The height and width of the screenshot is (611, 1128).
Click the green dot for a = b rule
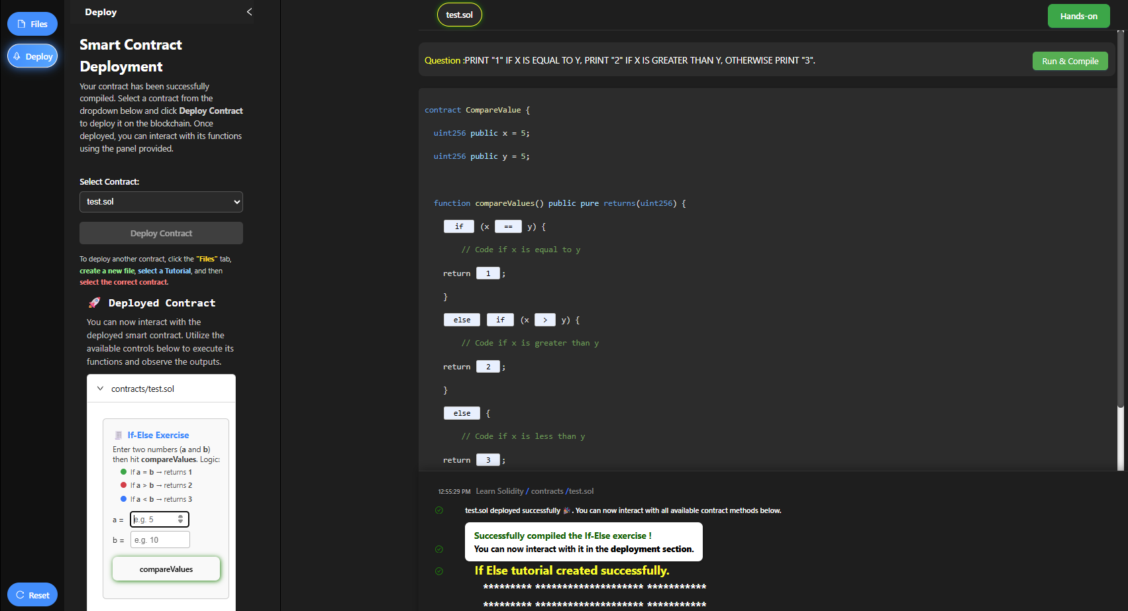[123, 472]
